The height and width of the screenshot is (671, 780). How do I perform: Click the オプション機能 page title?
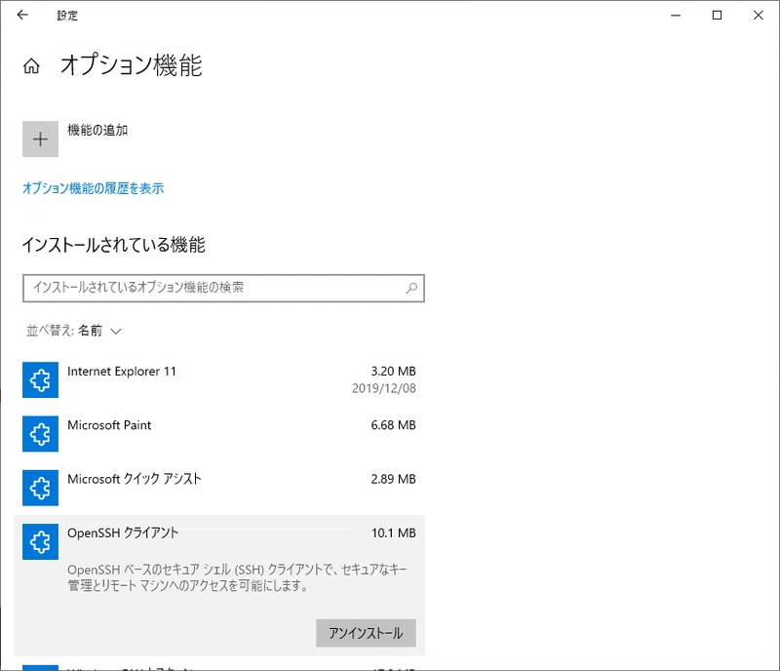(132, 65)
